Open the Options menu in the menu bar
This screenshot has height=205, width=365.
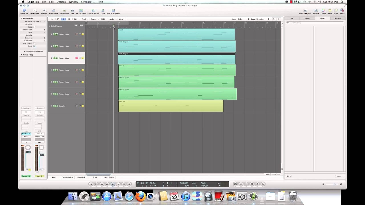coord(61,2)
